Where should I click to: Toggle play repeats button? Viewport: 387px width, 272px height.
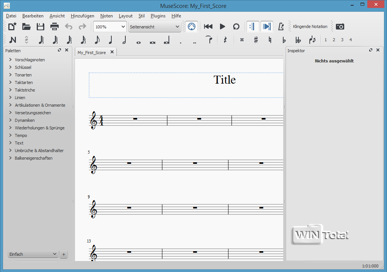click(x=253, y=26)
